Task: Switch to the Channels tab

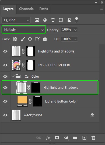Action: point(26,9)
